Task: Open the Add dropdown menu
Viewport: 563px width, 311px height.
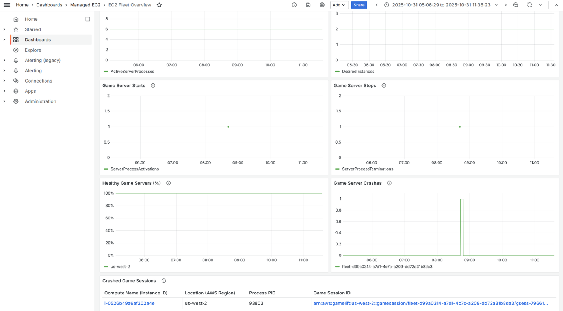Action: tap(339, 5)
